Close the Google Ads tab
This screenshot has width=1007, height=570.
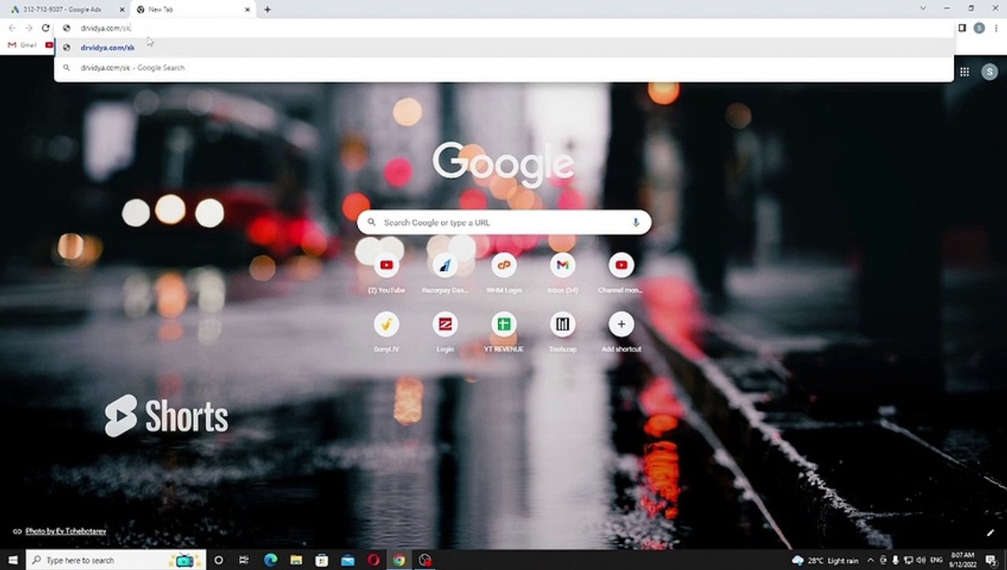(x=122, y=9)
